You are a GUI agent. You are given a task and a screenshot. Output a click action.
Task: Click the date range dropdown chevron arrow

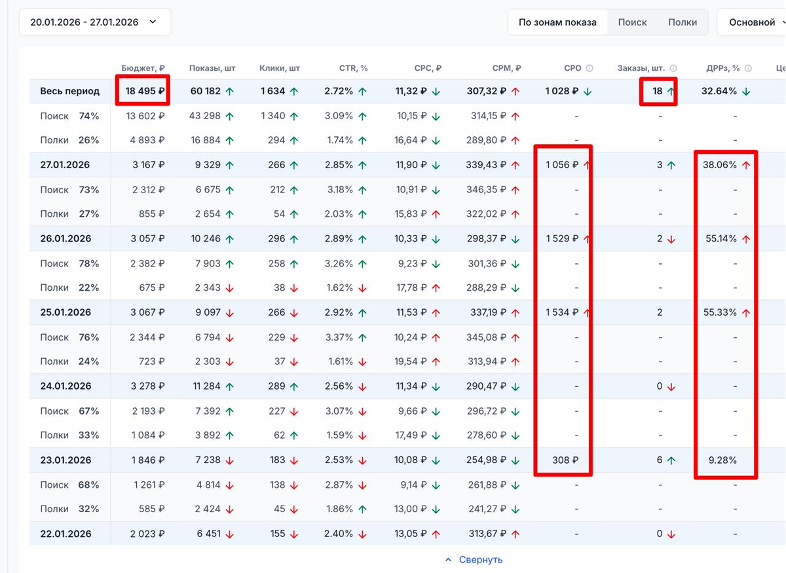pyautogui.click(x=153, y=22)
